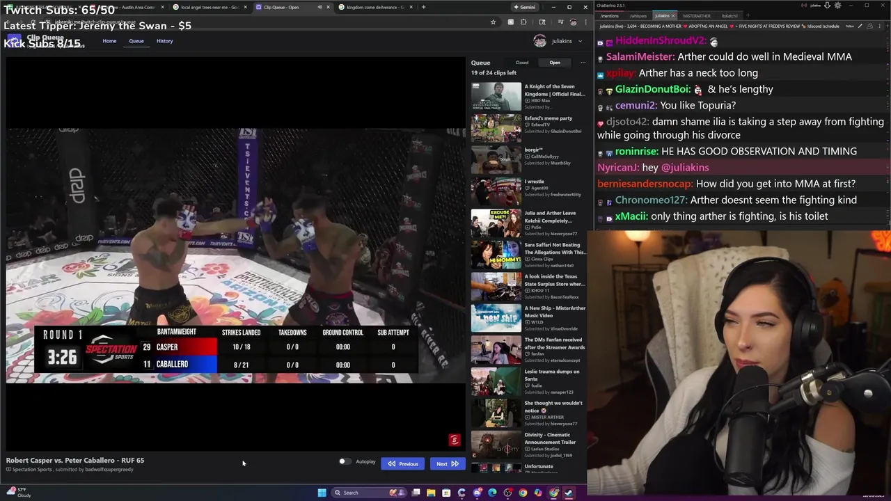Image resolution: width=891 pixels, height=501 pixels.
Task: Open the split options menu in chat header
Action: [880, 26]
